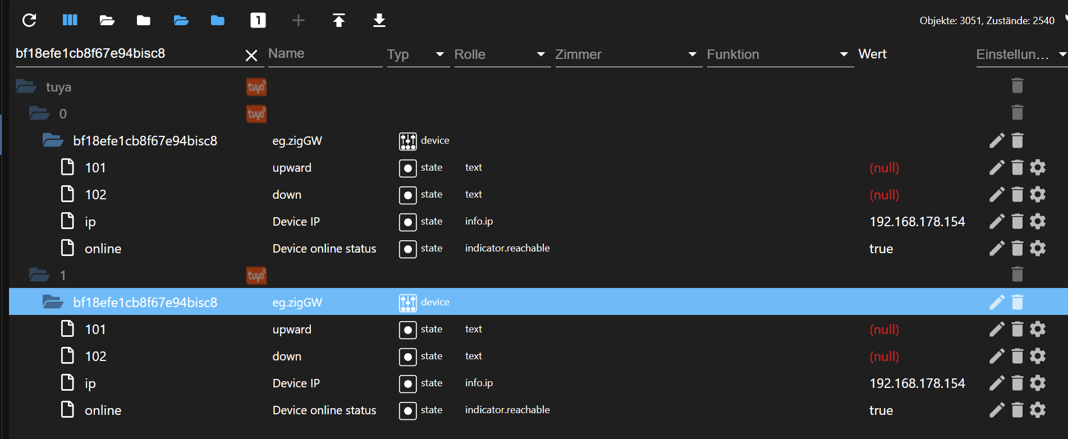Image resolution: width=1068 pixels, height=439 pixels.
Task: Delete the tuya root folder
Action: point(1017,86)
